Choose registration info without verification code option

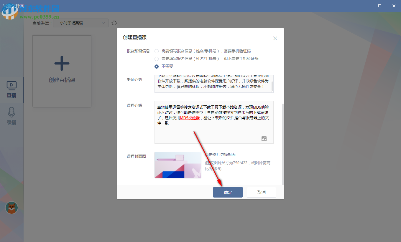point(157,59)
